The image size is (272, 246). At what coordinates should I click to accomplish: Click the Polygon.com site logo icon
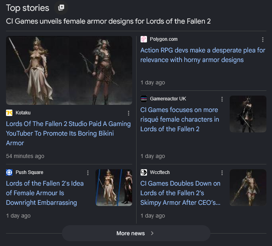pos(144,39)
